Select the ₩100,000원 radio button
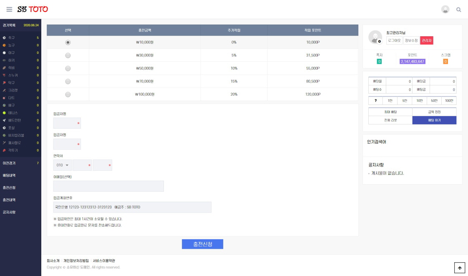Viewport: 468px width, 276px height. pyautogui.click(x=68, y=94)
